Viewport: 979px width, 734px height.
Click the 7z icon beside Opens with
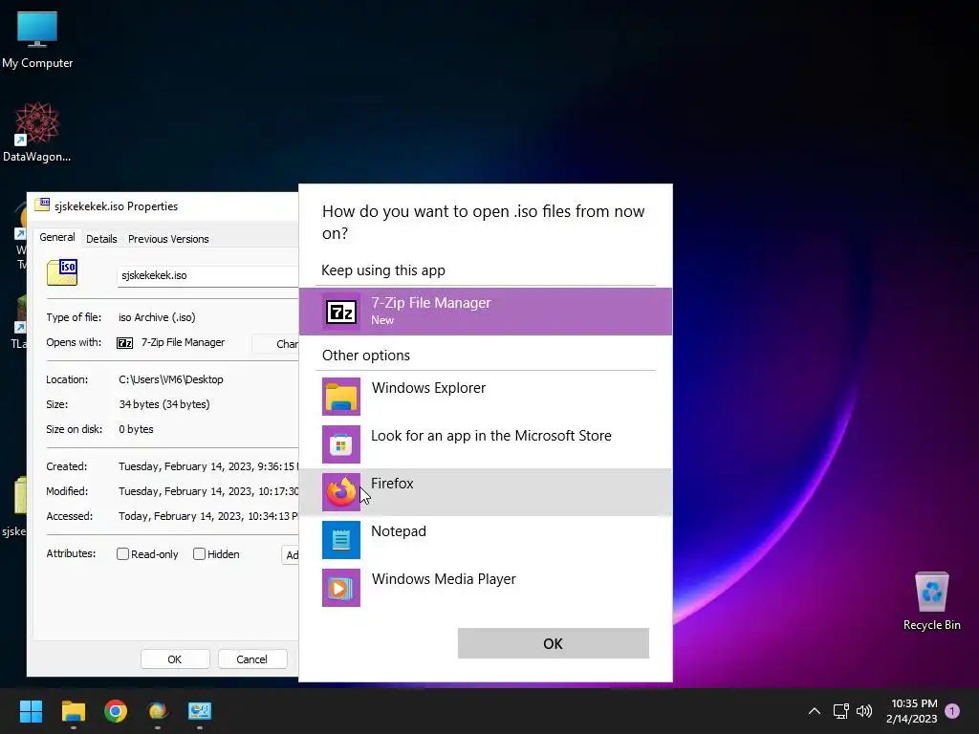[x=125, y=343]
